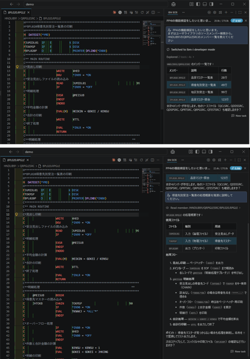Go back using arrow in top window
Viewport: 250px width, 359px height.
pyautogui.click(x=11, y=4)
